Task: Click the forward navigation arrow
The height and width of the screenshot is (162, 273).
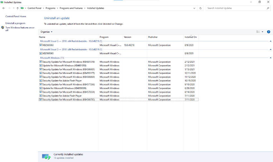Action: (x=9, y=8)
